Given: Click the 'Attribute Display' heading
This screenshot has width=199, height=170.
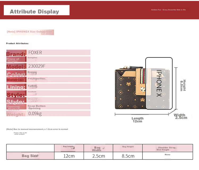Looking at the screenshot, I should [34, 12].
